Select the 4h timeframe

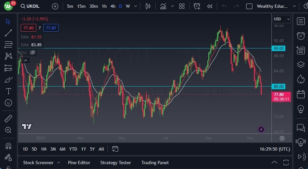point(113,6)
